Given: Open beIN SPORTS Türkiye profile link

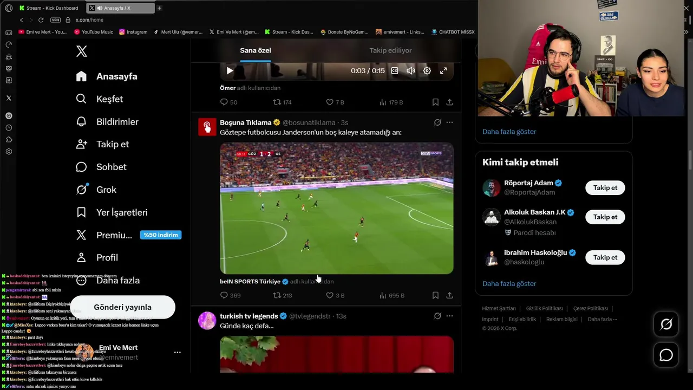Looking at the screenshot, I should (254, 281).
